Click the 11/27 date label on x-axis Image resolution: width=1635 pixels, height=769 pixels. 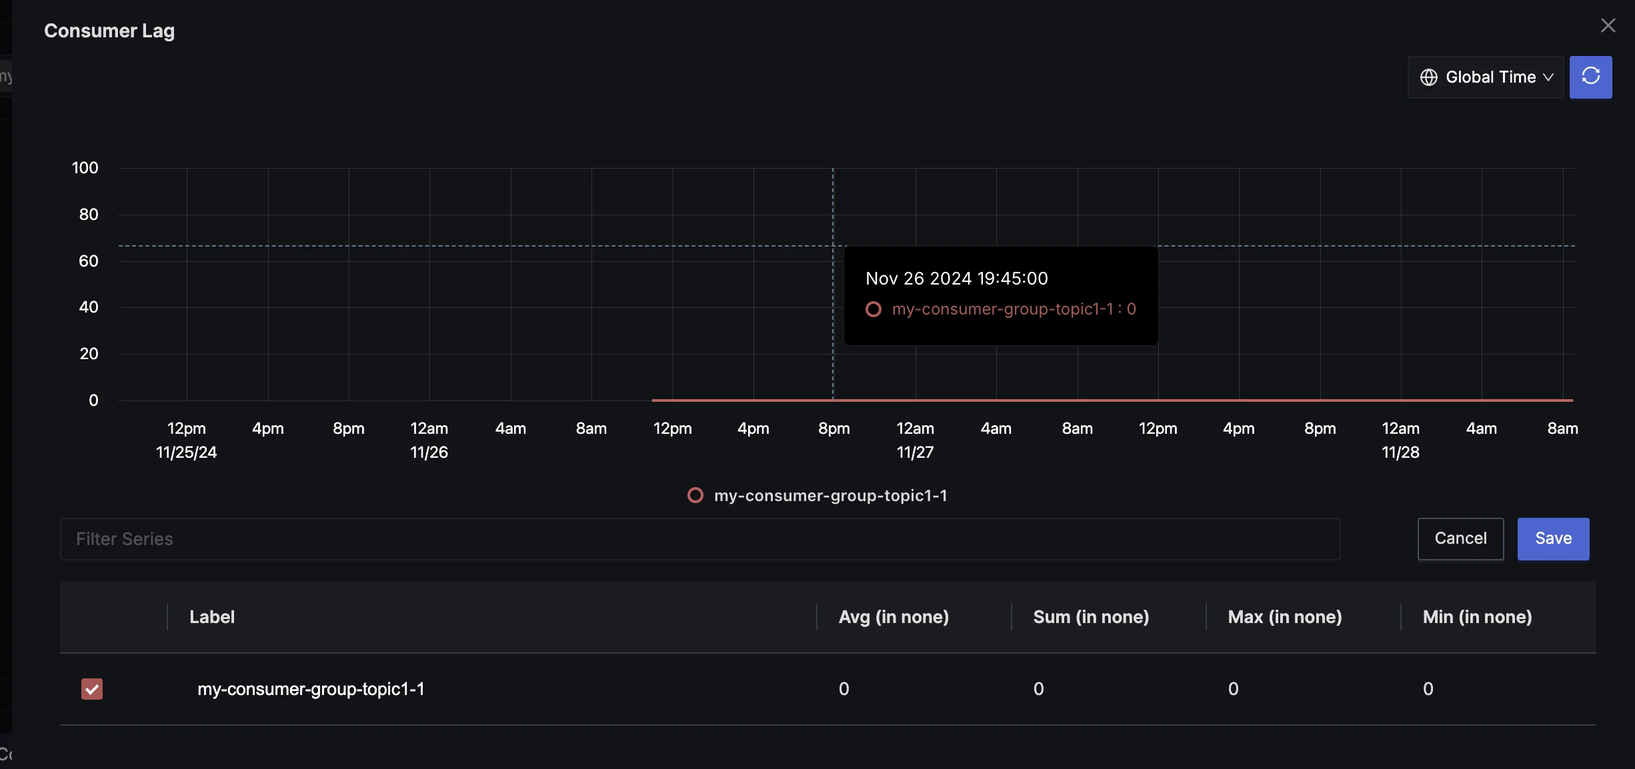pyautogui.click(x=915, y=452)
